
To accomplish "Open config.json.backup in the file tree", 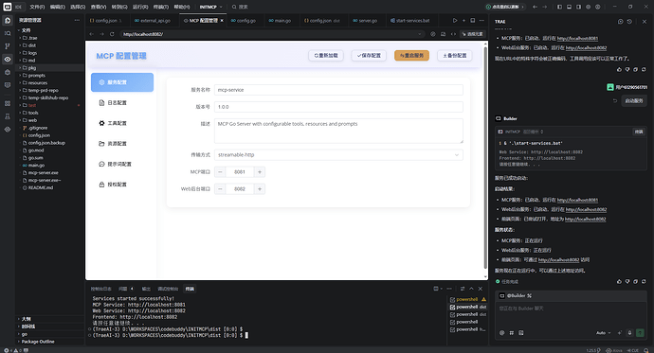I will pos(50,143).
